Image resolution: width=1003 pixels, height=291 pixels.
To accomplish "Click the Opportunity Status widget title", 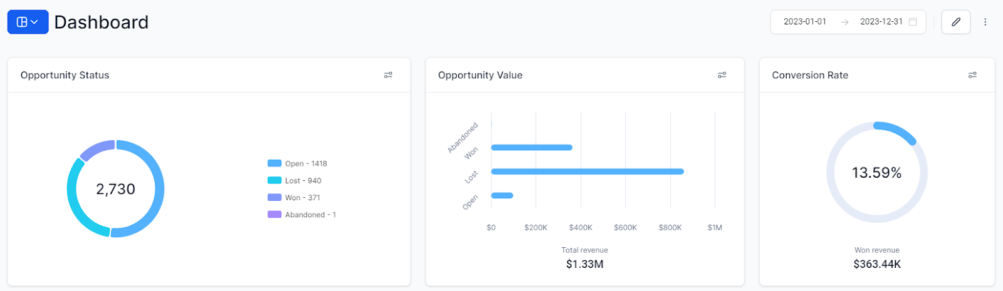I will (x=65, y=75).
